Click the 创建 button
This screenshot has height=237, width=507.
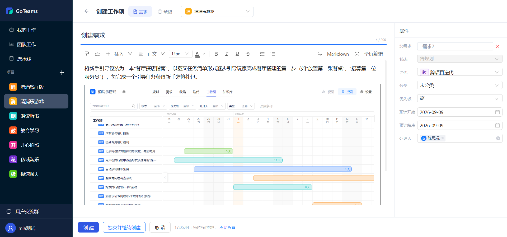click(88, 227)
